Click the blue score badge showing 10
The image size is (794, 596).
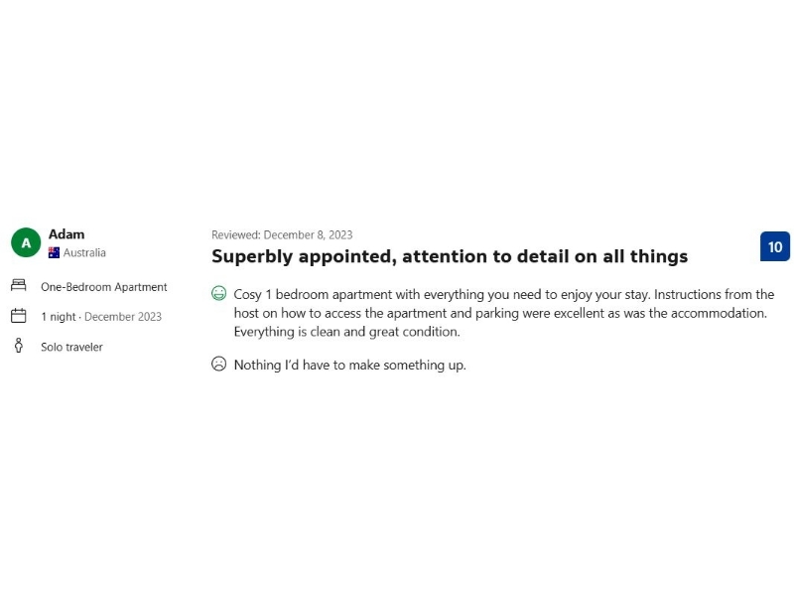[x=774, y=246]
